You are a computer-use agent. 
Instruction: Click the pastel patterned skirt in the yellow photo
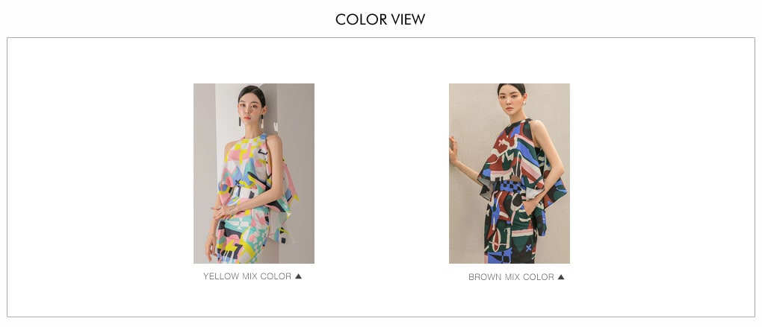click(x=241, y=239)
